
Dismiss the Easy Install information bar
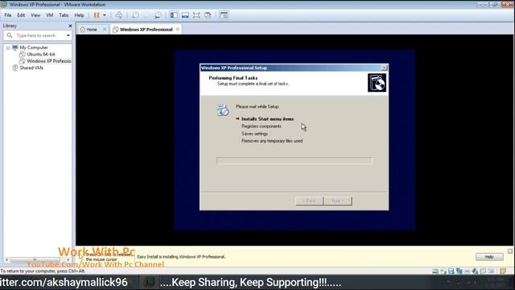(509, 251)
